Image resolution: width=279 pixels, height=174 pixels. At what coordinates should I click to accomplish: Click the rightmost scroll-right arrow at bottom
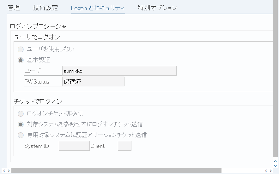pos(271,171)
